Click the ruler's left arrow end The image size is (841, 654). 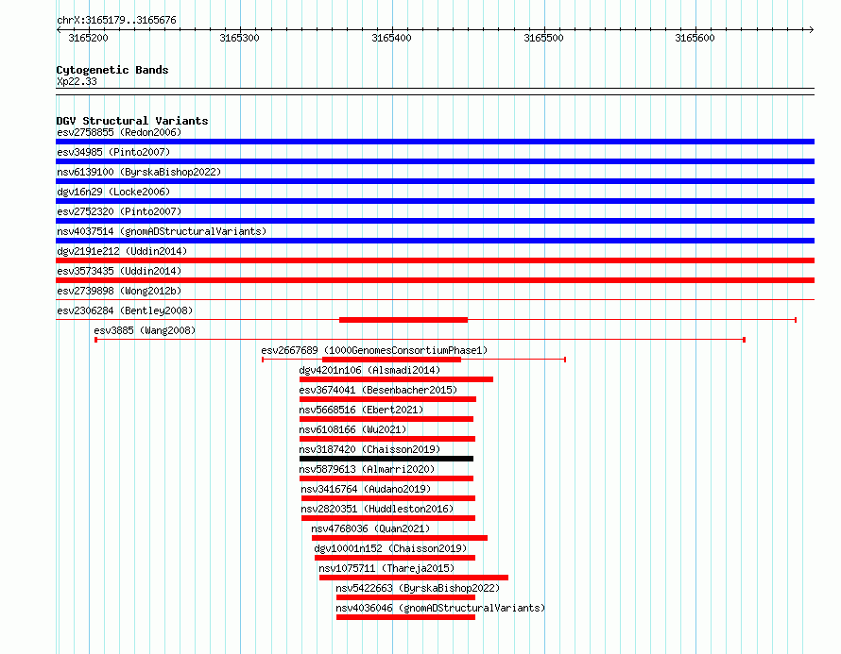[59, 29]
